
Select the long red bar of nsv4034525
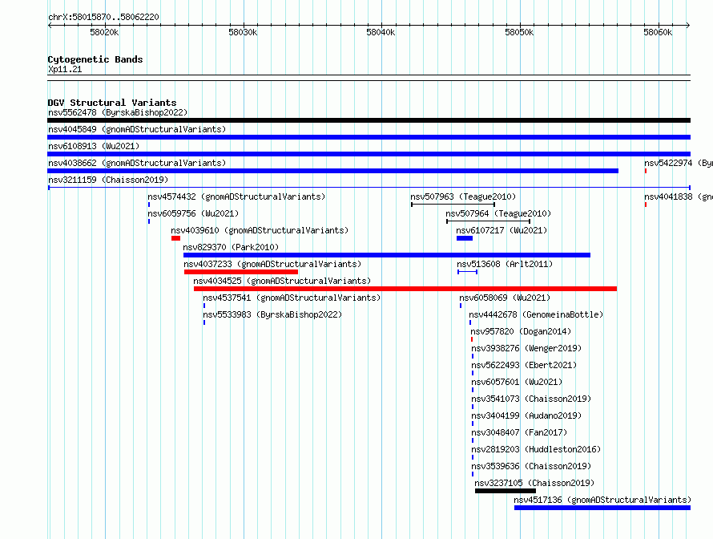(405, 289)
